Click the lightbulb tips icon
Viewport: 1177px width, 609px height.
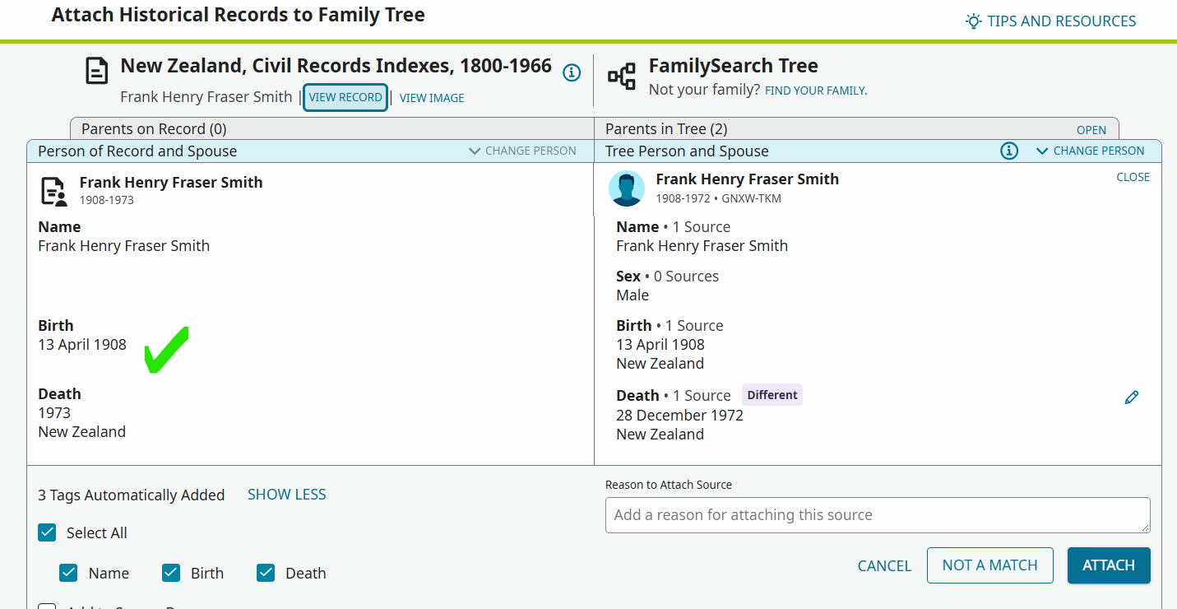coord(974,21)
